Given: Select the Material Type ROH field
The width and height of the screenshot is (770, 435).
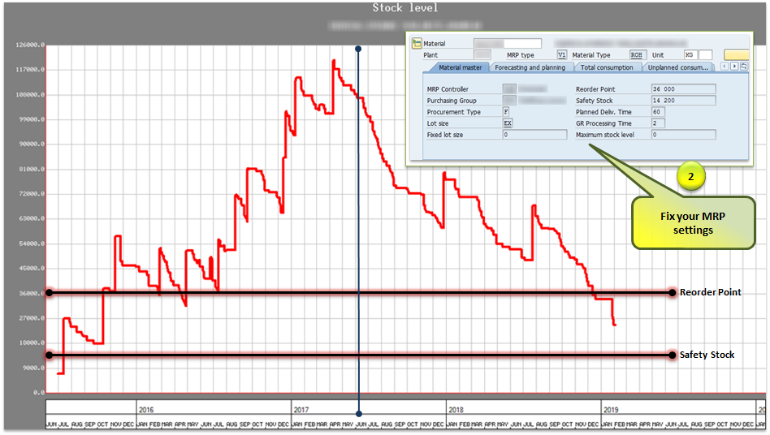Looking at the screenshot, I should tap(638, 55).
